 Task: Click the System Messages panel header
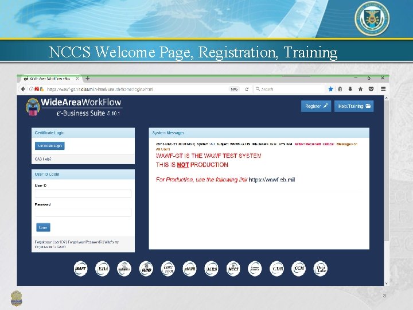pyautogui.click(x=259, y=133)
